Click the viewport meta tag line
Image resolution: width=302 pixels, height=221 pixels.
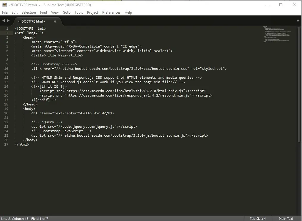point(102,50)
